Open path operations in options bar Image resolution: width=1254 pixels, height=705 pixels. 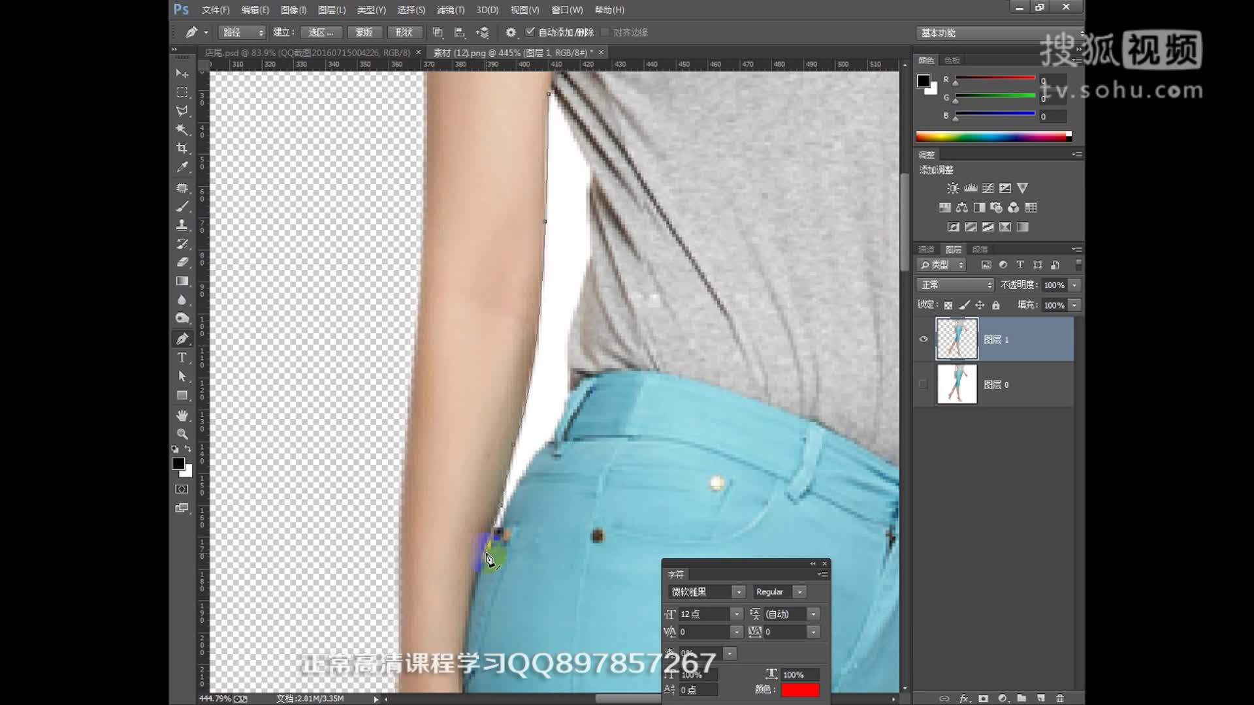click(438, 32)
